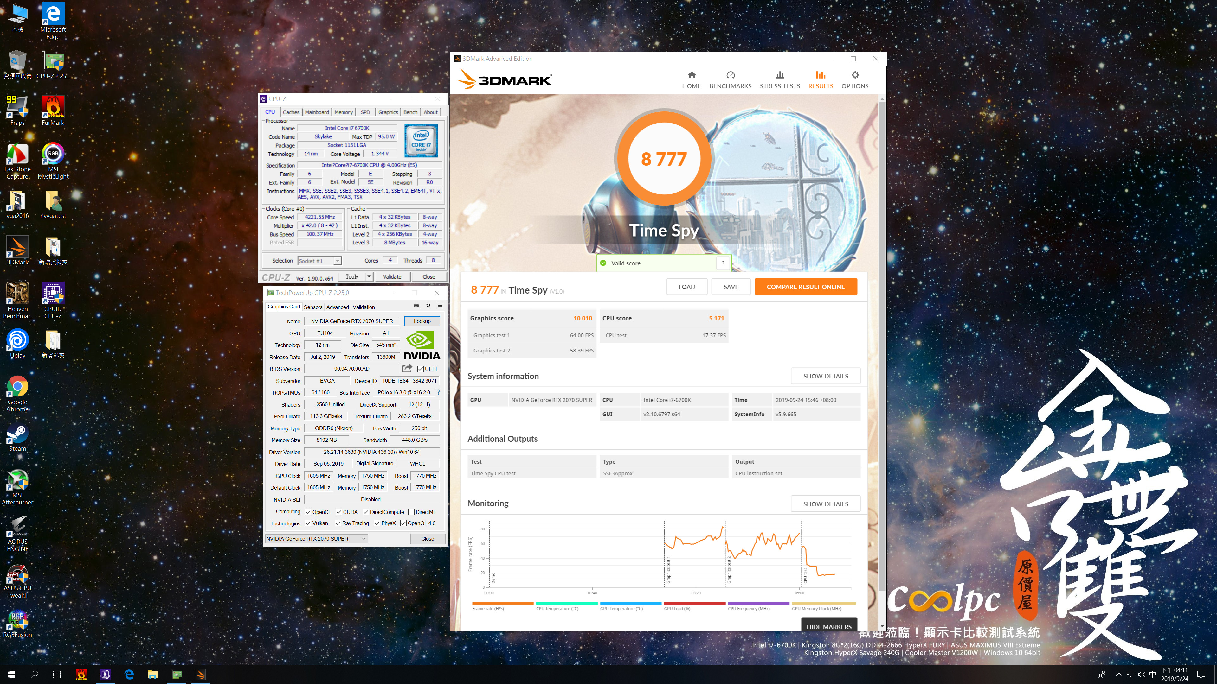
Task: Open the 3DMark desktop shortcut
Action: [17, 250]
